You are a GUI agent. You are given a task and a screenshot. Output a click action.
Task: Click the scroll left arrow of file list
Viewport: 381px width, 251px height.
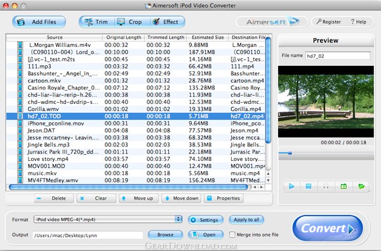tap(255, 187)
